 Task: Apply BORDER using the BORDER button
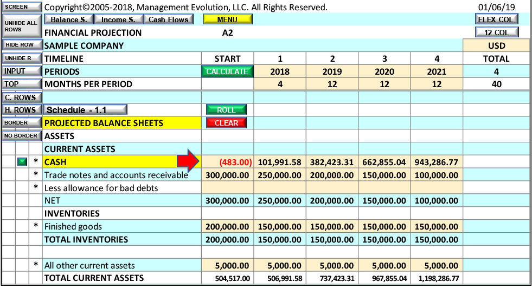tap(22, 123)
